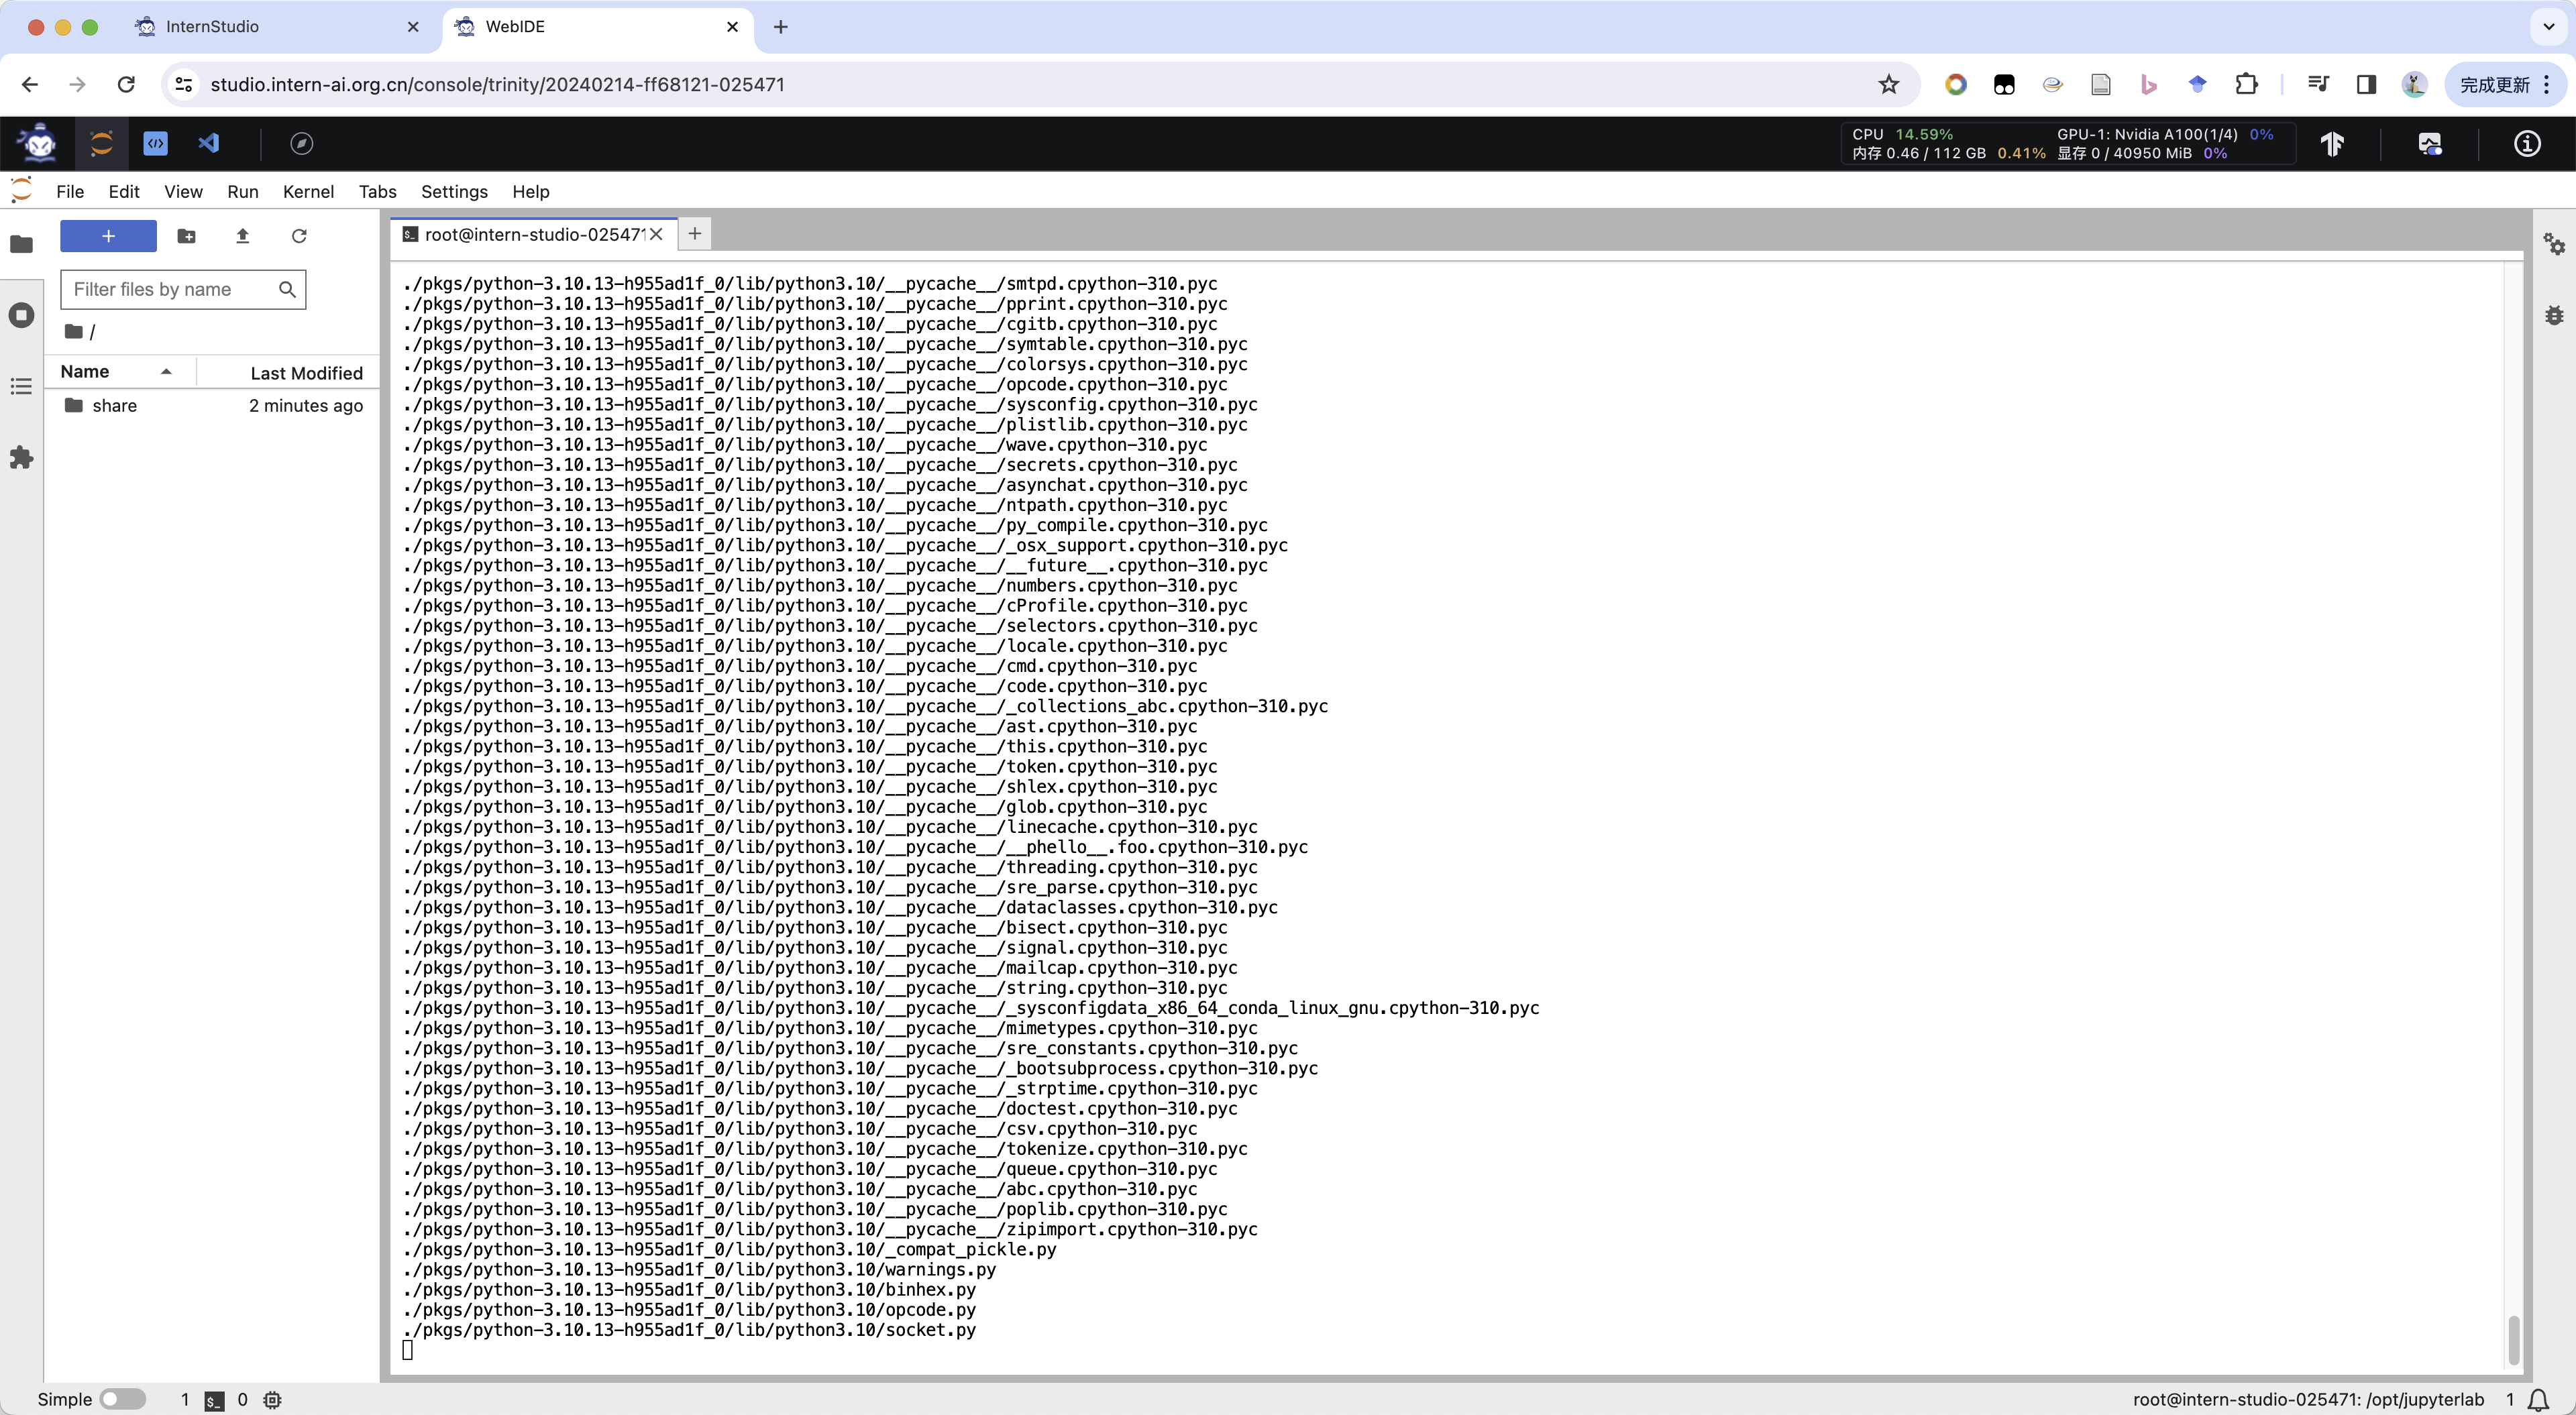Toggle the Simple interface mode switch
2576x1415 pixels.
coord(122,1399)
